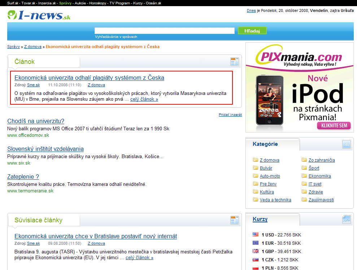This screenshot has width=357, height=270.
Task: Click the folder icon beside Ekonomika
Action: point(304,176)
